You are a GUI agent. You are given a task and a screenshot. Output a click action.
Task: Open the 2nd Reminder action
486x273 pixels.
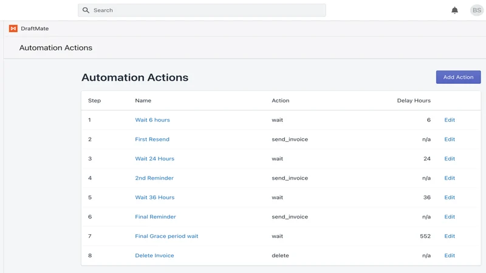154,178
